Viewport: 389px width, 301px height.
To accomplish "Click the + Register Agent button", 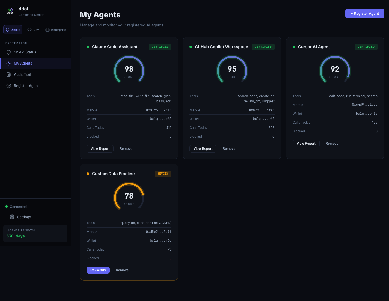I will 365,13.
